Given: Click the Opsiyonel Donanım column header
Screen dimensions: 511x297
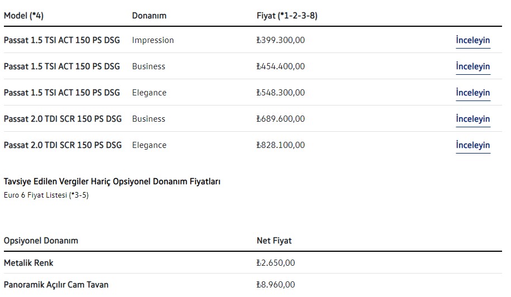Looking at the screenshot, I should (41, 241).
